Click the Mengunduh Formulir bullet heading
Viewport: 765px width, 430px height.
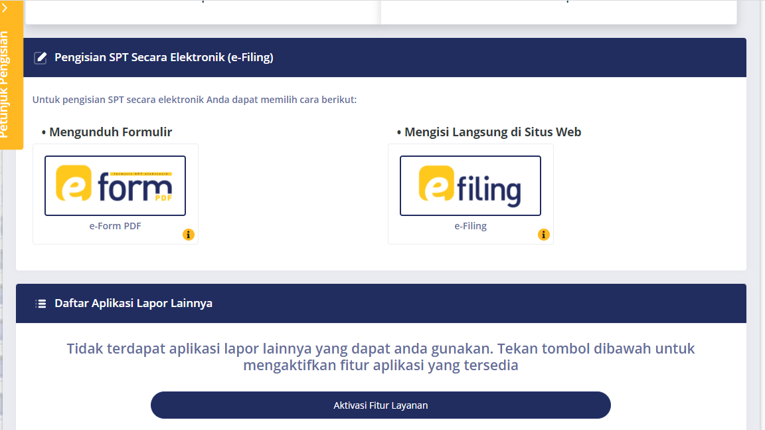tap(106, 132)
